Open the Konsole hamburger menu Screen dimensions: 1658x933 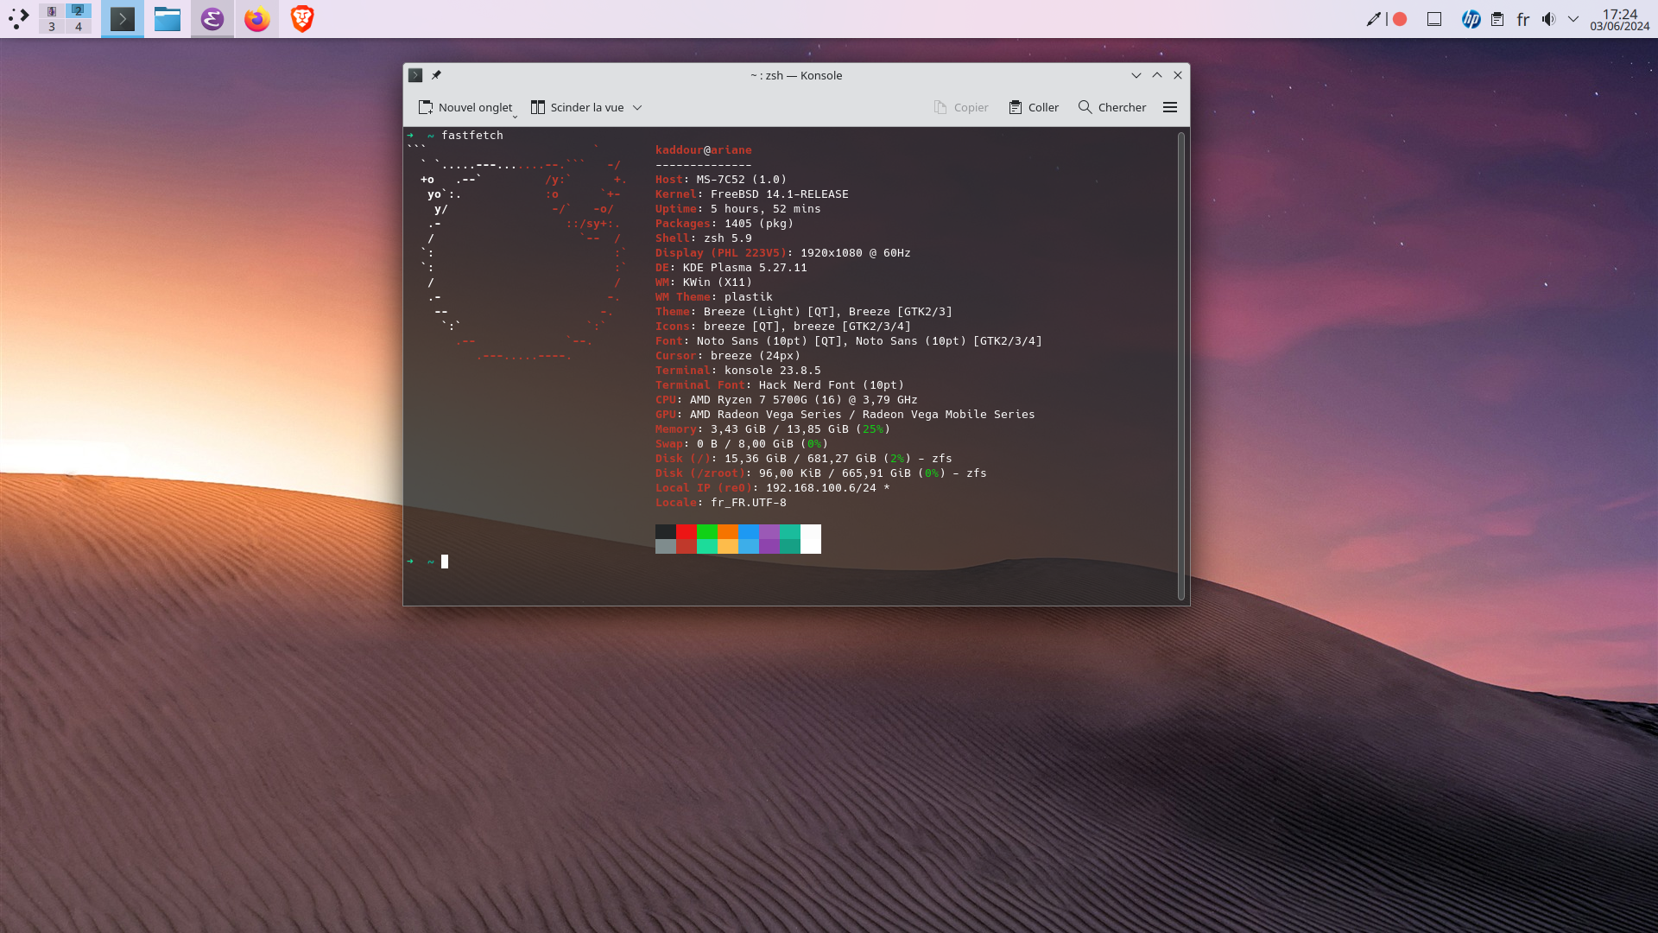pyautogui.click(x=1170, y=107)
